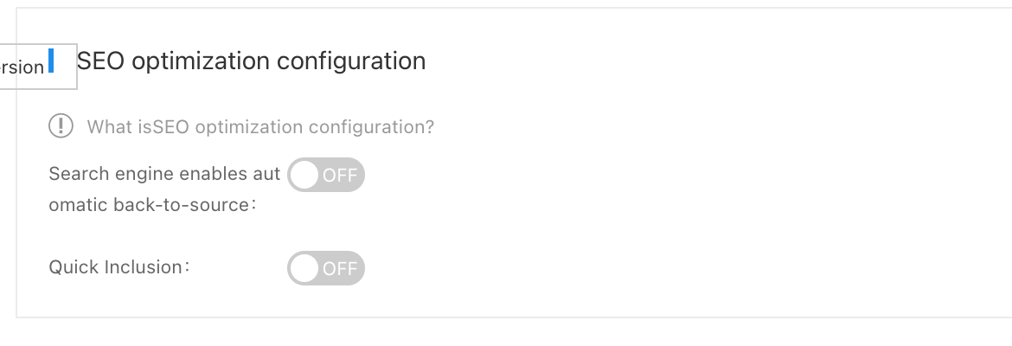Click the "omatic back-to-source" label line
Screen dimensions: 1012x346
pos(149,205)
